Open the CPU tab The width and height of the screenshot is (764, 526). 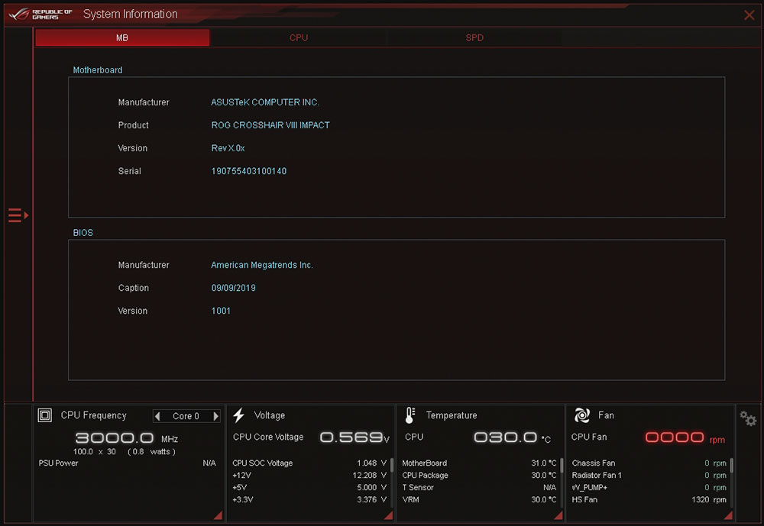click(x=298, y=37)
